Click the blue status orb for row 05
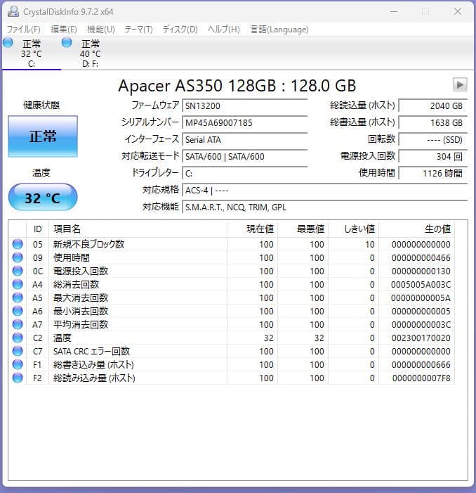The height and width of the screenshot is (493, 476). (18, 244)
